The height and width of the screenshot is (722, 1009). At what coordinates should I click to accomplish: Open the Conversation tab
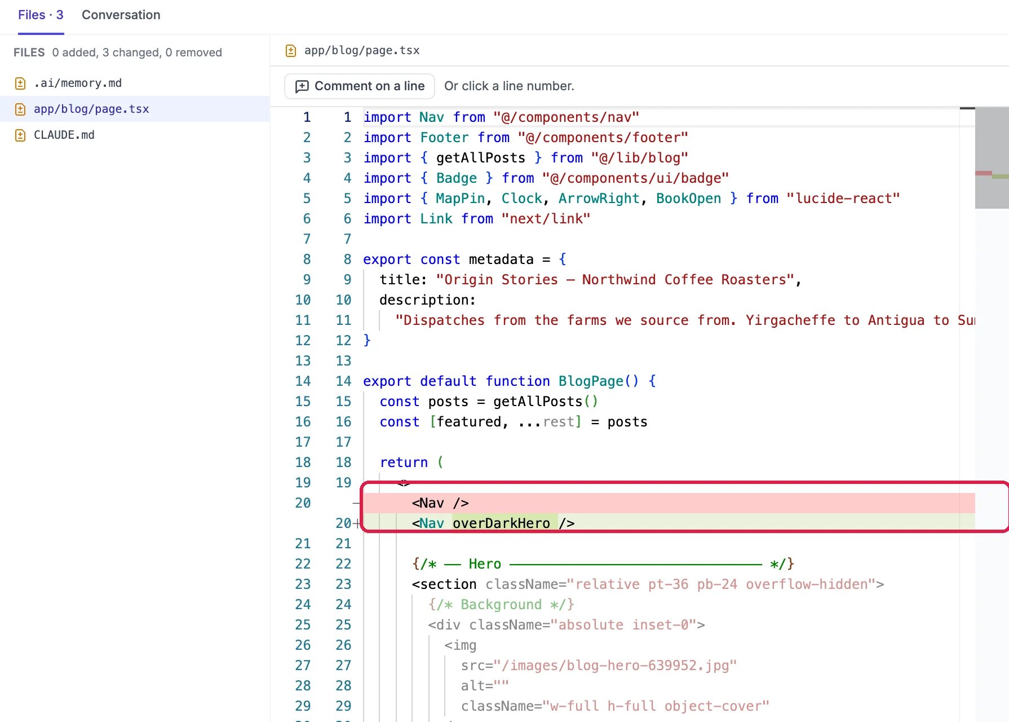click(121, 15)
